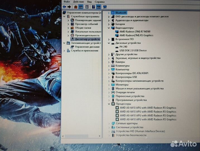Image resolution: width=200 pixels, height=151 pixels.
Task: Select Контроллеры запоминающих устройств category
Action: click(x=139, y=81)
